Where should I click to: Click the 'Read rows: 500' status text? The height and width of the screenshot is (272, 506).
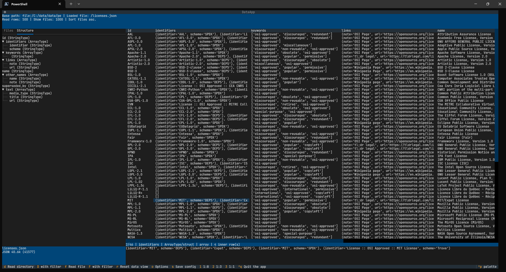point(15,20)
